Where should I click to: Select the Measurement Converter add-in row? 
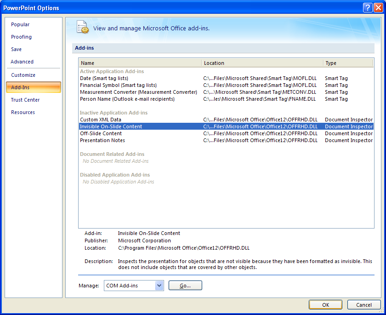pyautogui.click(x=226, y=92)
